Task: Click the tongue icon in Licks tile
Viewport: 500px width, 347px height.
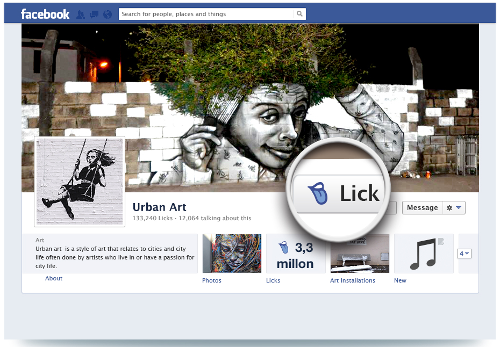Action: (283, 248)
